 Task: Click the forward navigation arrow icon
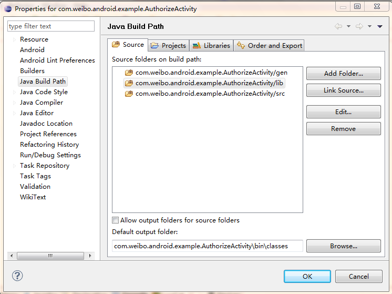tap(359, 26)
